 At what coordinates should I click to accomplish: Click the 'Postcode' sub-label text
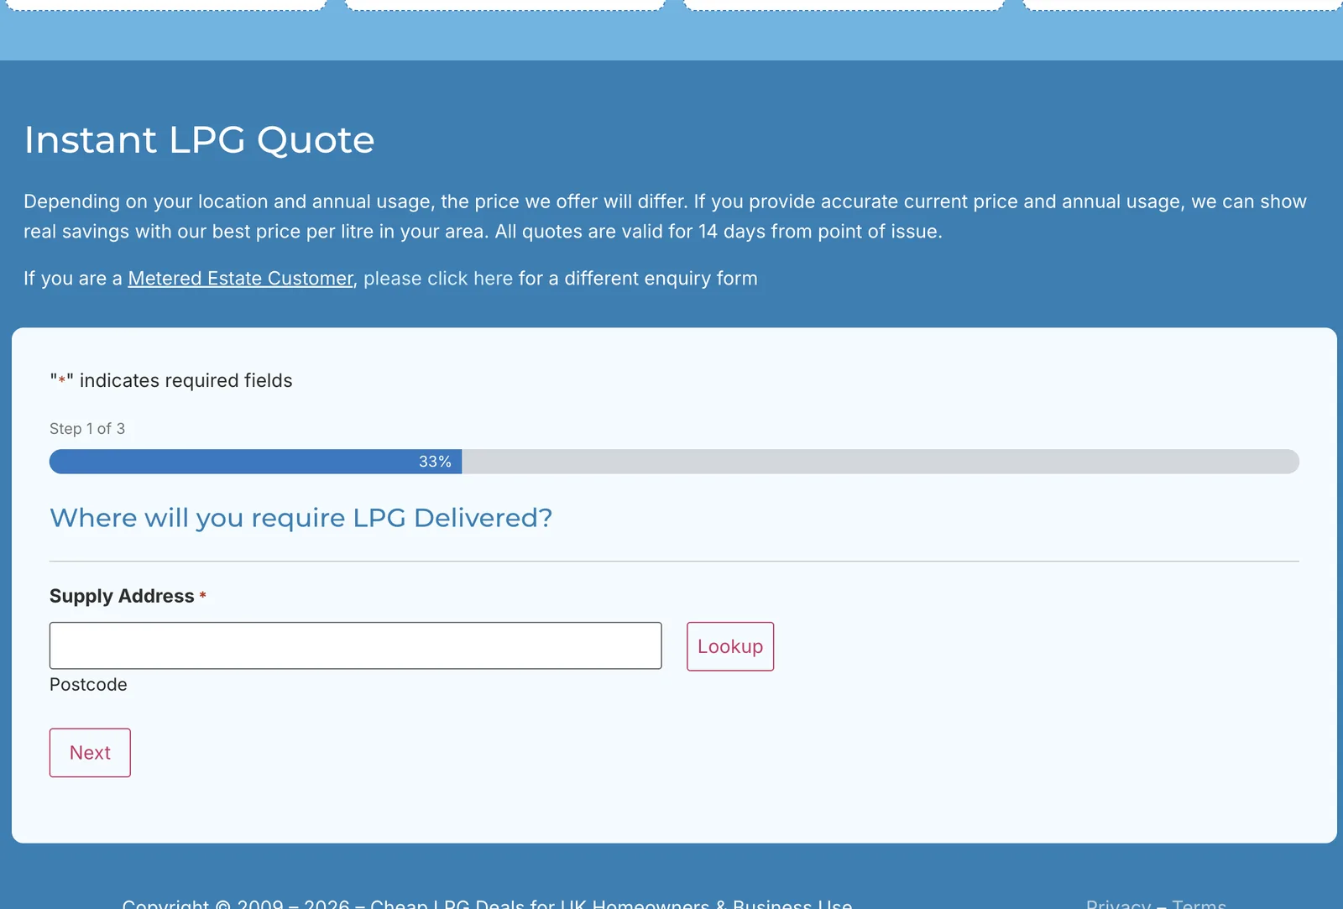[x=88, y=685]
